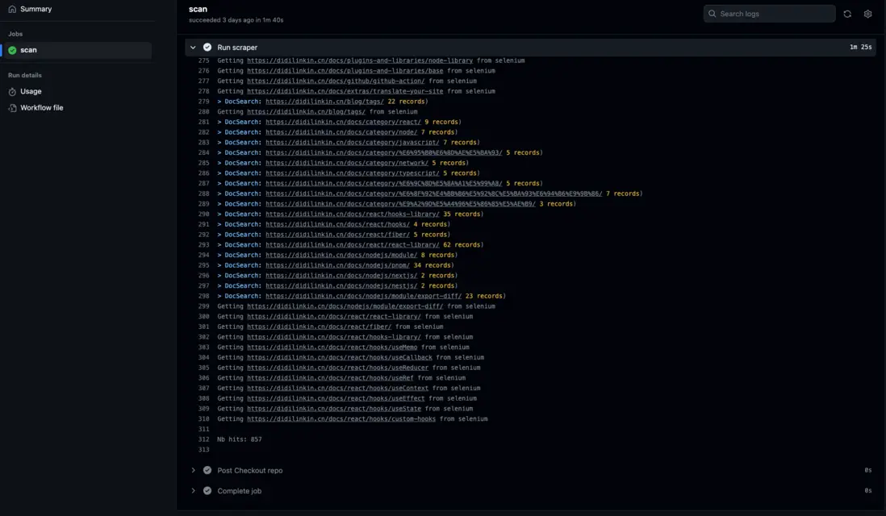The height and width of the screenshot is (516, 886).
Task: Click the Summary home icon
Action: click(x=12, y=9)
